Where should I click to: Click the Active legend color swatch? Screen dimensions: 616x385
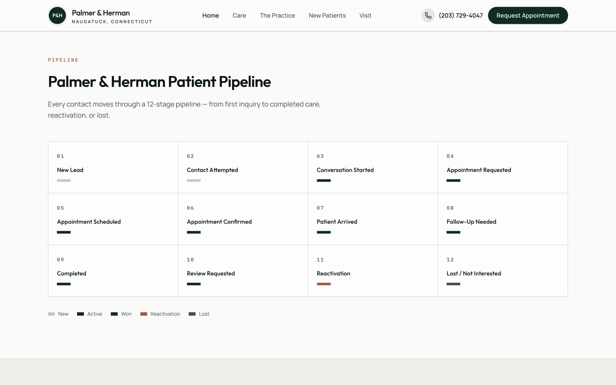point(80,314)
